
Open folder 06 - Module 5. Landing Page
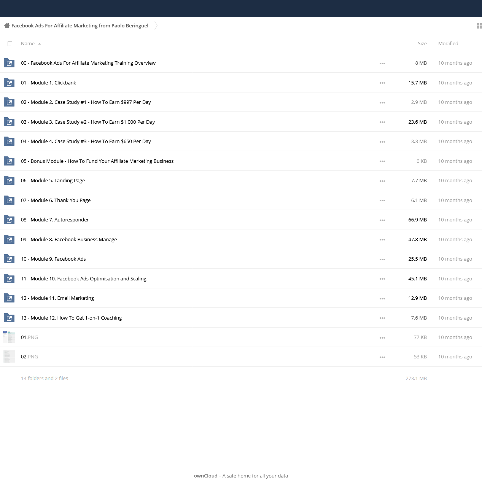[53, 181]
